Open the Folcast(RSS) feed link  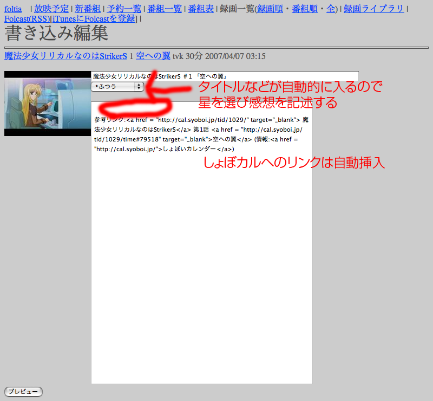[27, 19]
